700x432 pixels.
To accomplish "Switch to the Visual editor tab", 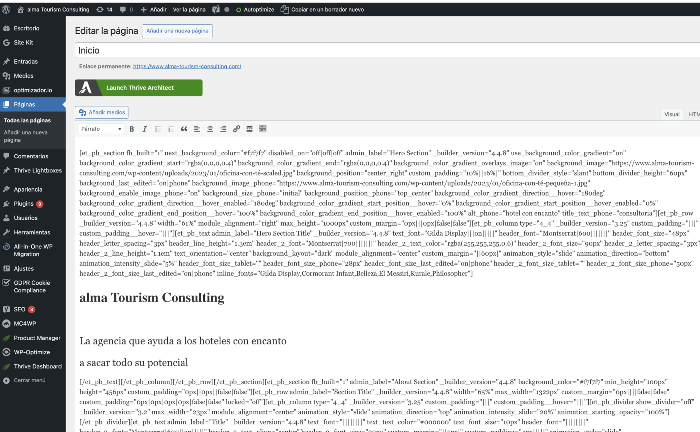I will tap(672, 114).
